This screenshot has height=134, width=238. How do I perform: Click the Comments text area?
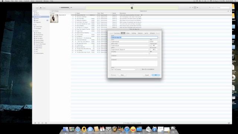[x=134, y=63]
